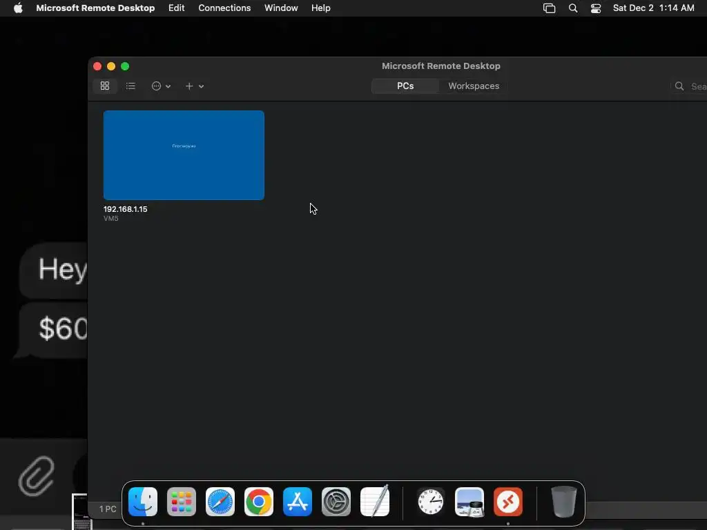Viewport: 707px width, 530px height.
Task: Open System Settings from the Dock
Action: tap(336, 502)
